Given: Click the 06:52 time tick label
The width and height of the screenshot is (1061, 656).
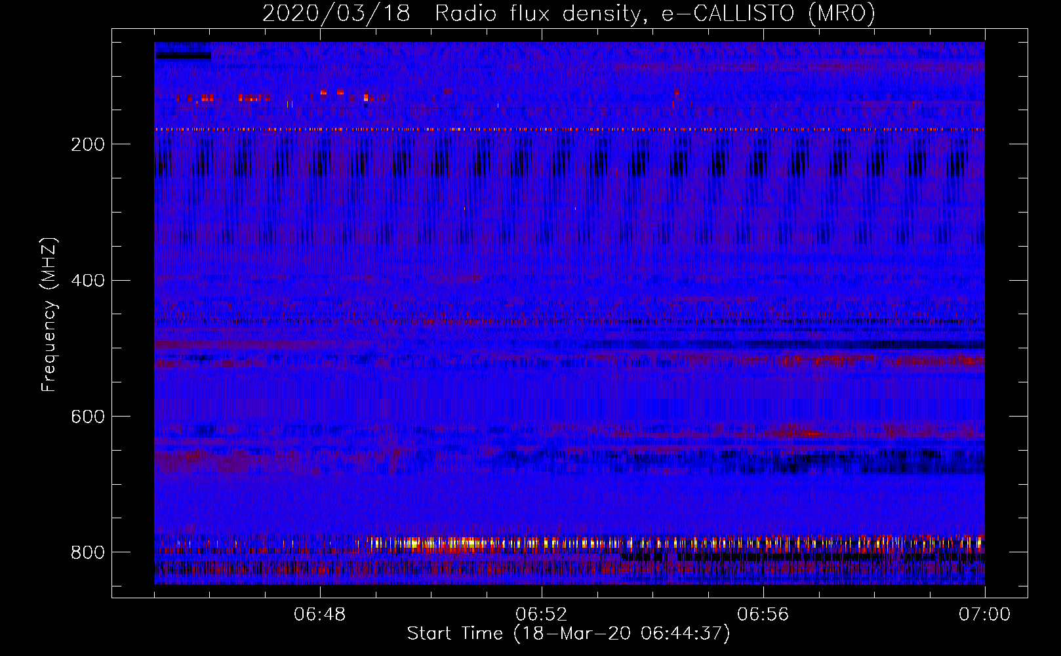Looking at the screenshot, I should (542, 615).
